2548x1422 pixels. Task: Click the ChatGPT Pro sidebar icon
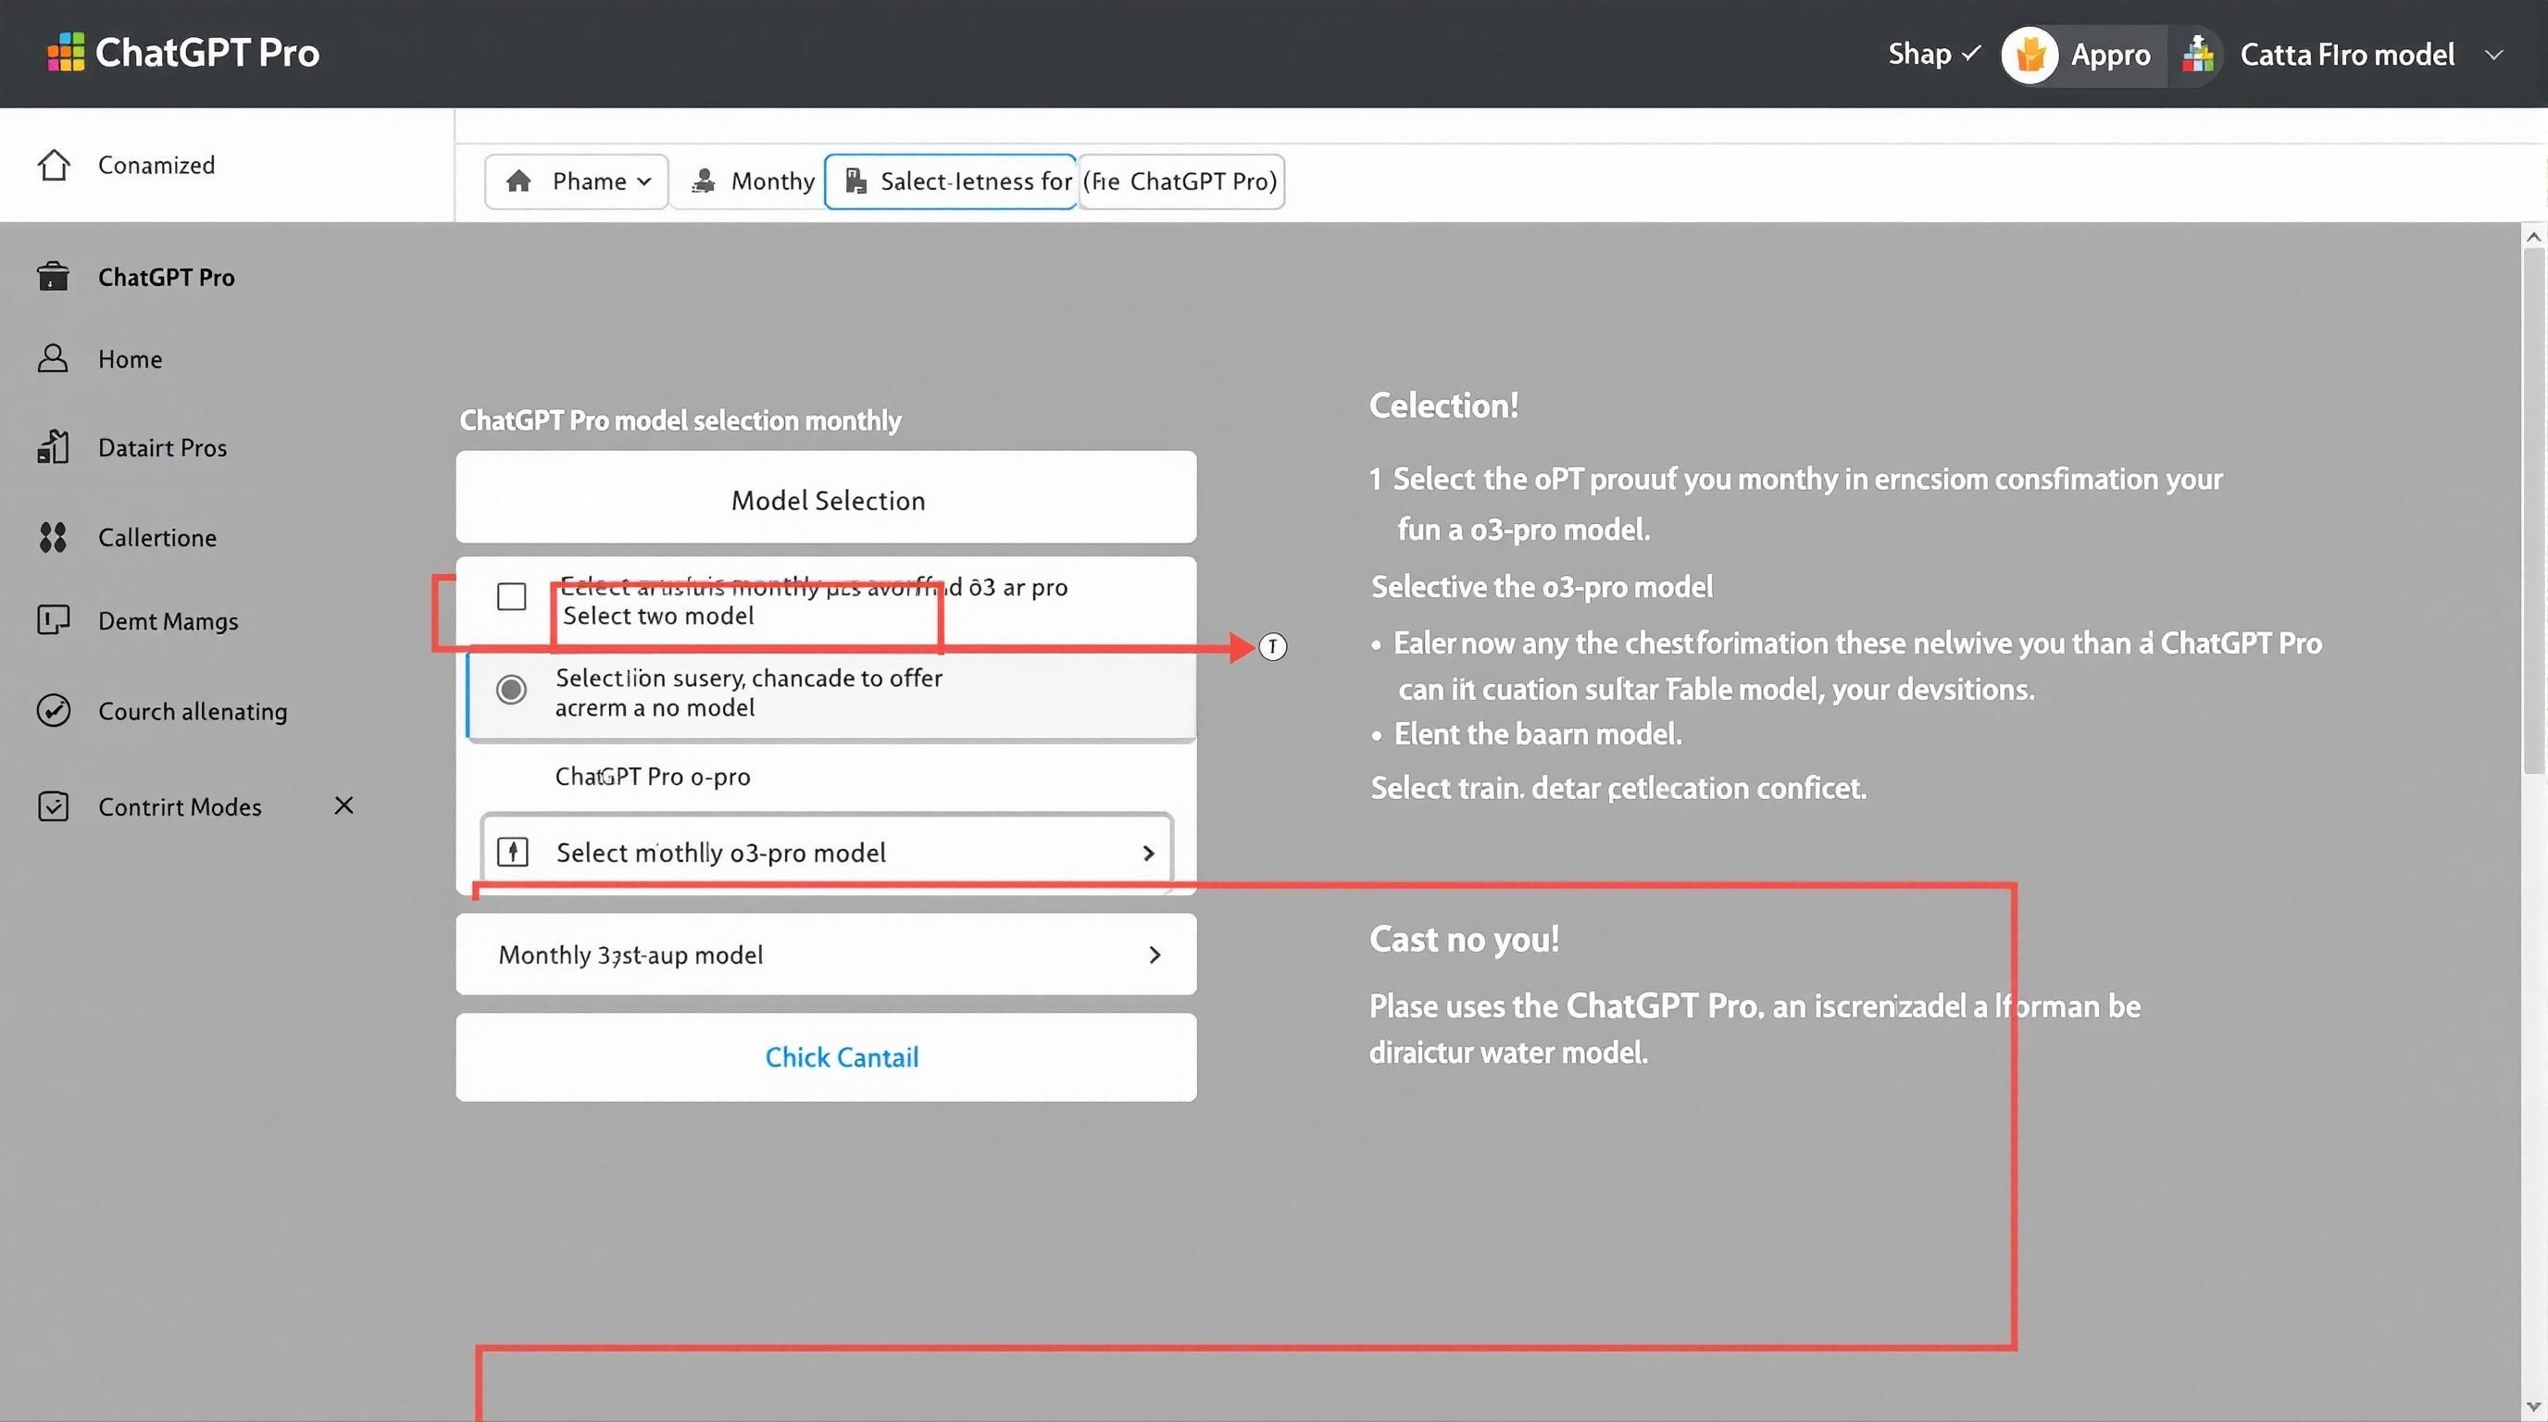[54, 277]
